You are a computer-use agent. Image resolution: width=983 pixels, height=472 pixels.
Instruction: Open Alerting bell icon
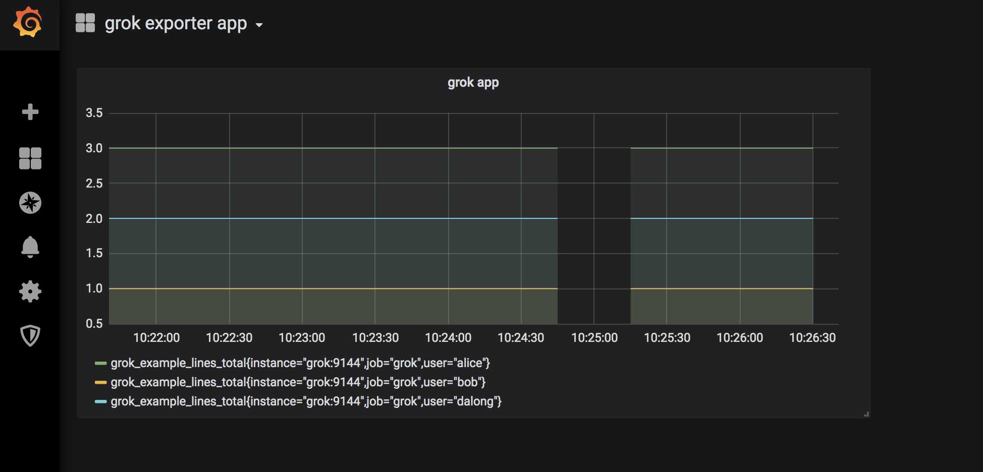(x=30, y=247)
